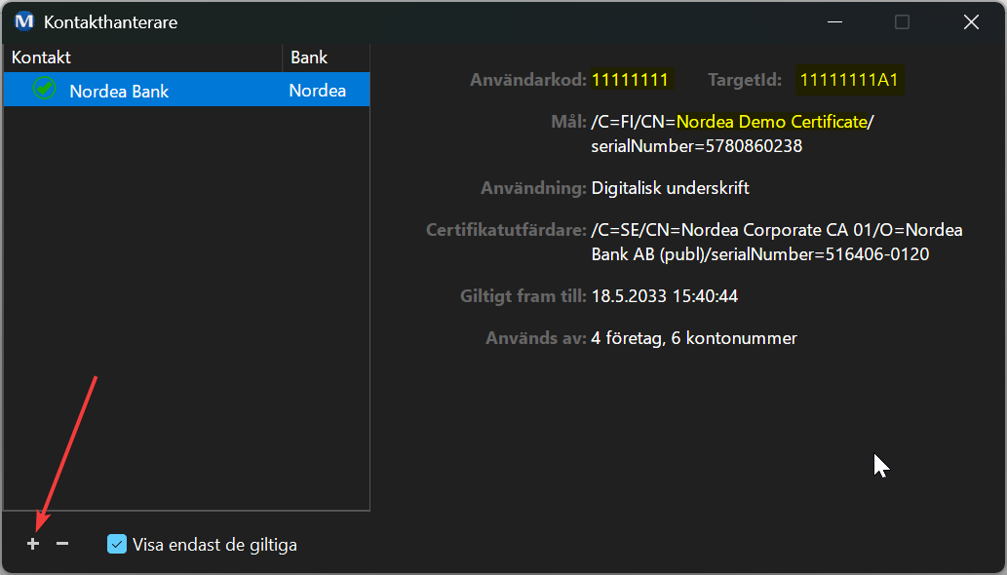Add a new contact with the plus button
This screenshot has height=575, width=1007.
[x=33, y=544]
